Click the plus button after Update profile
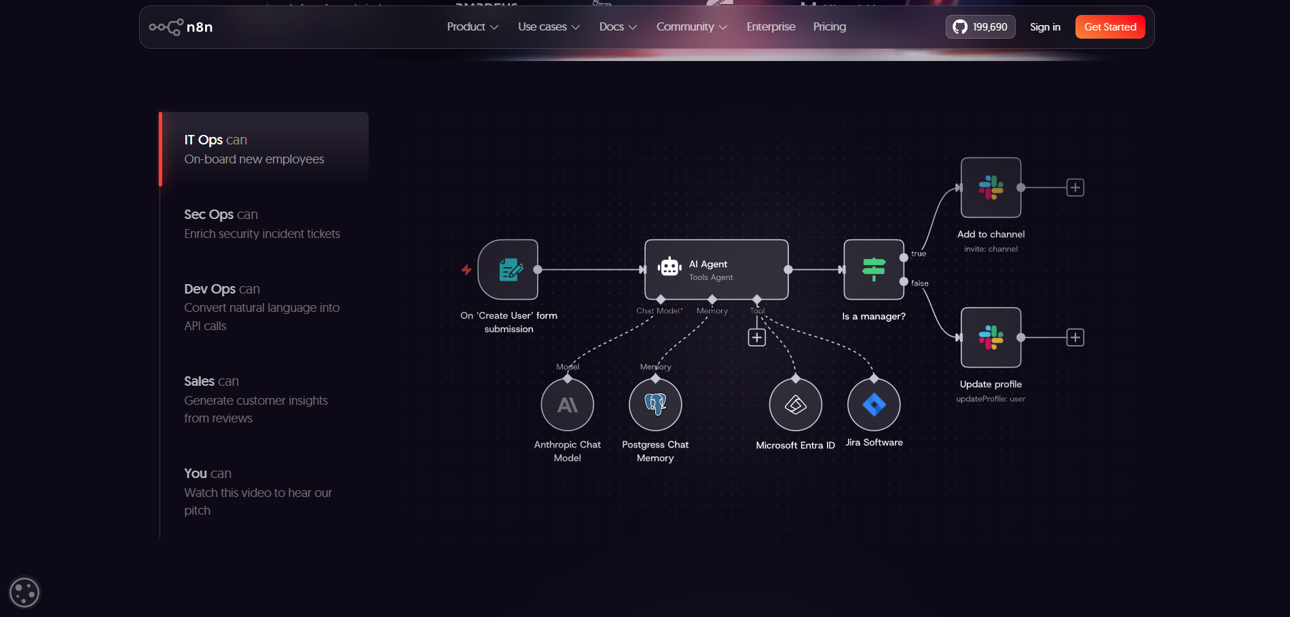The image size is (1290, 617). [1075, 338]
